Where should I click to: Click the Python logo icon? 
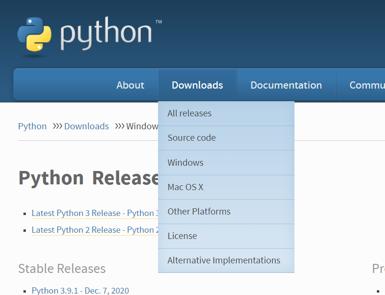pyautogui.click(x=34, y=34)
